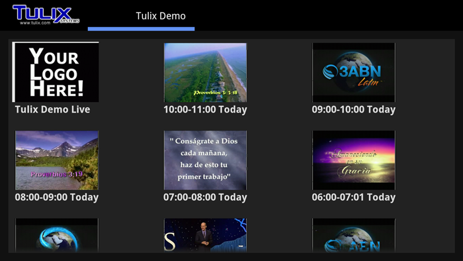Click the Tulix Demo Live label
The height and width of the screenshot is (261, 463).
click(52, 109)
